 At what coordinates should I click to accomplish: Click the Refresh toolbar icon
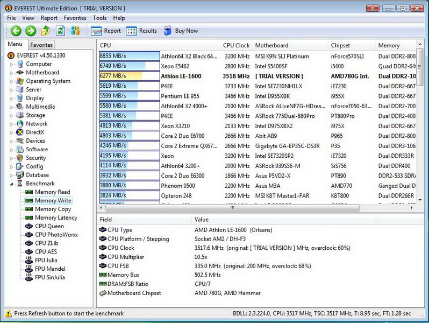pyautogui.click(x=60, y=31)
